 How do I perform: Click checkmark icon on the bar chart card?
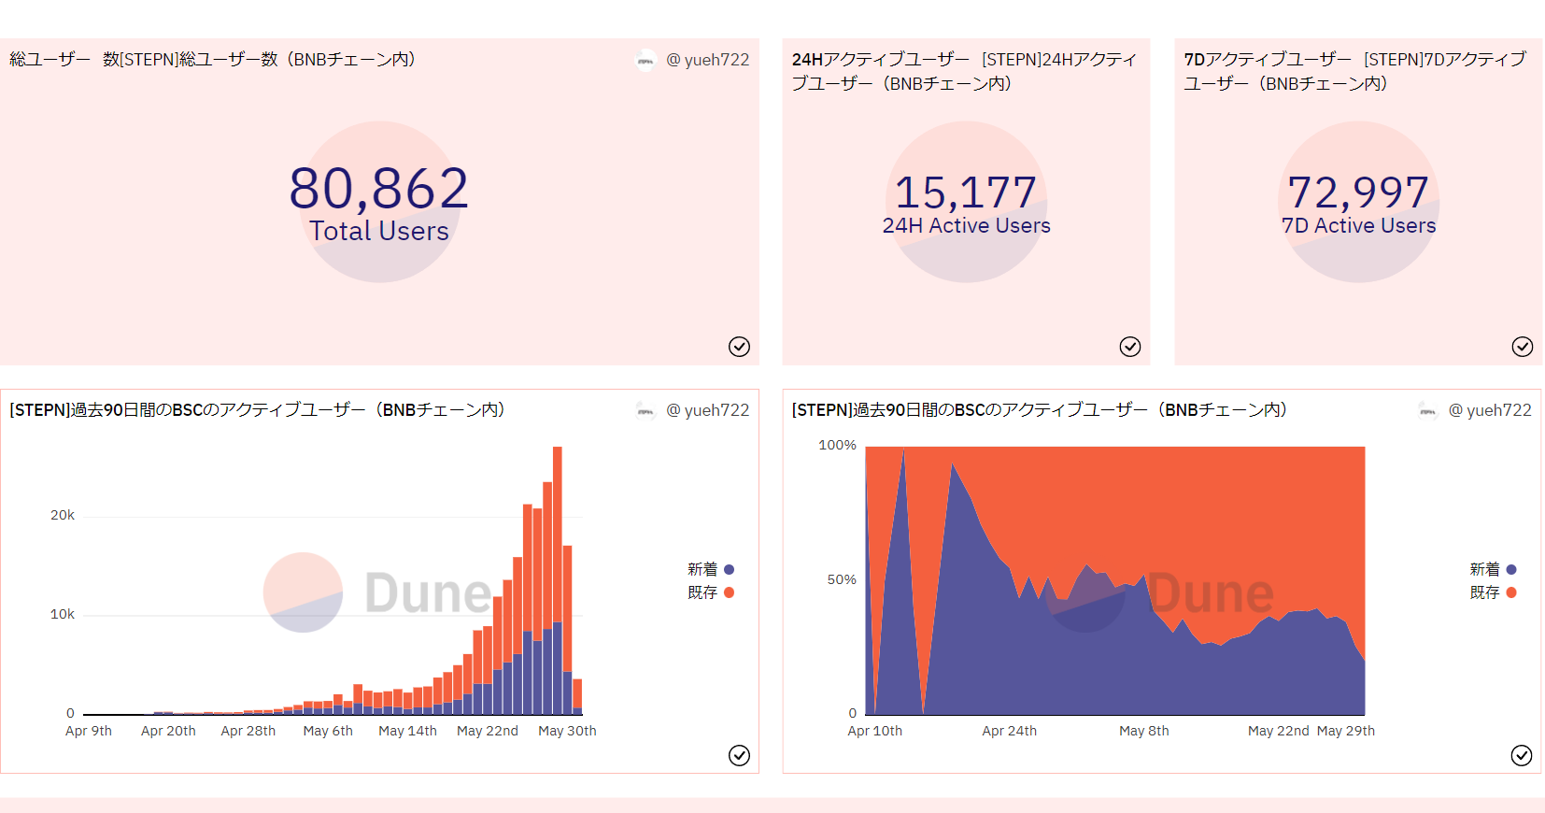(x=739, y=755)
